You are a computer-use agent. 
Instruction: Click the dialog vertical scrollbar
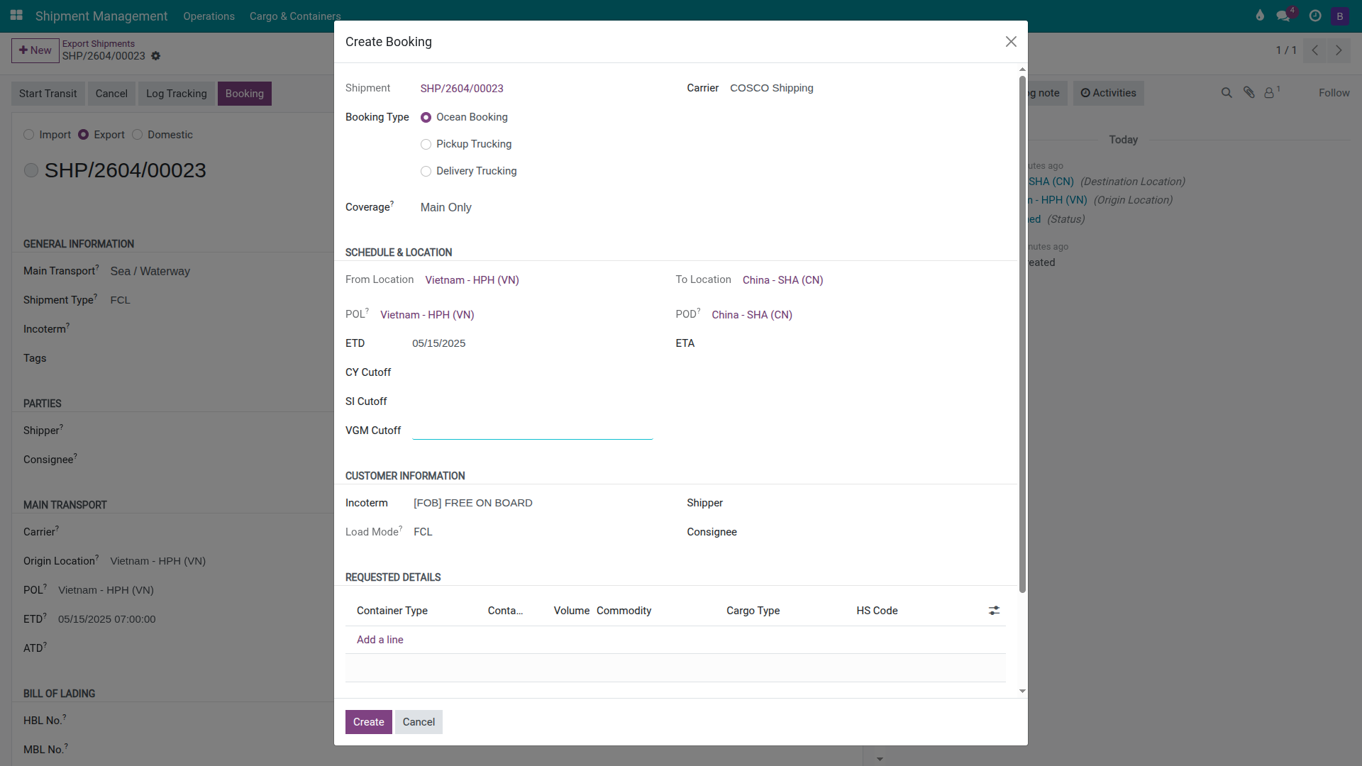(x=1022, y=333)
